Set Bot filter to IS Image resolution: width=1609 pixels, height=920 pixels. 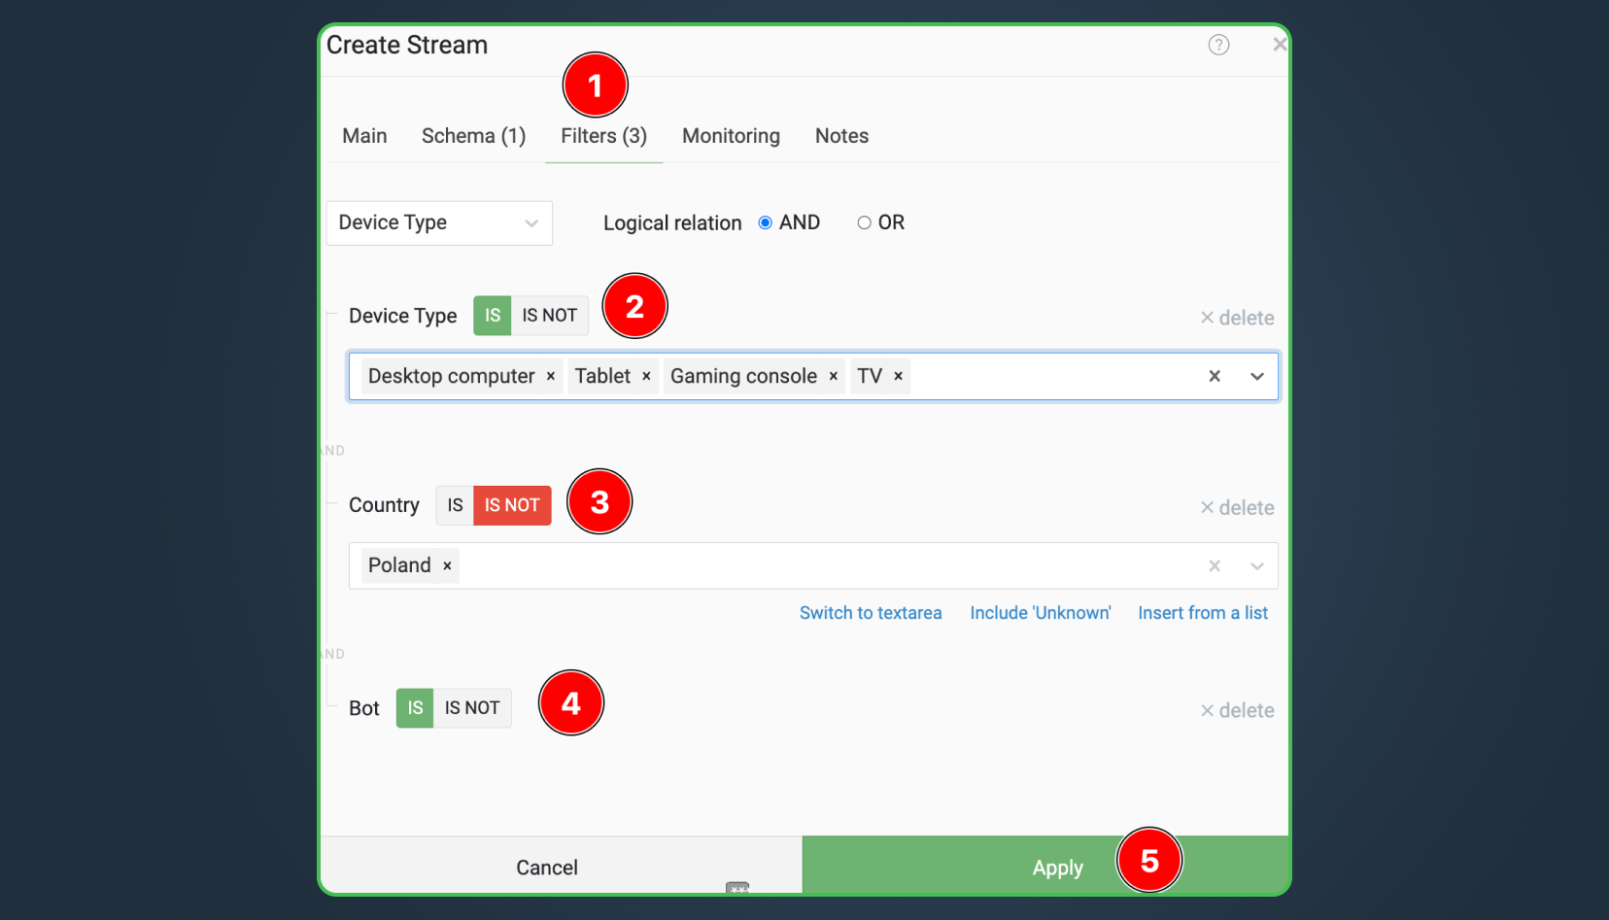[415, 708]
